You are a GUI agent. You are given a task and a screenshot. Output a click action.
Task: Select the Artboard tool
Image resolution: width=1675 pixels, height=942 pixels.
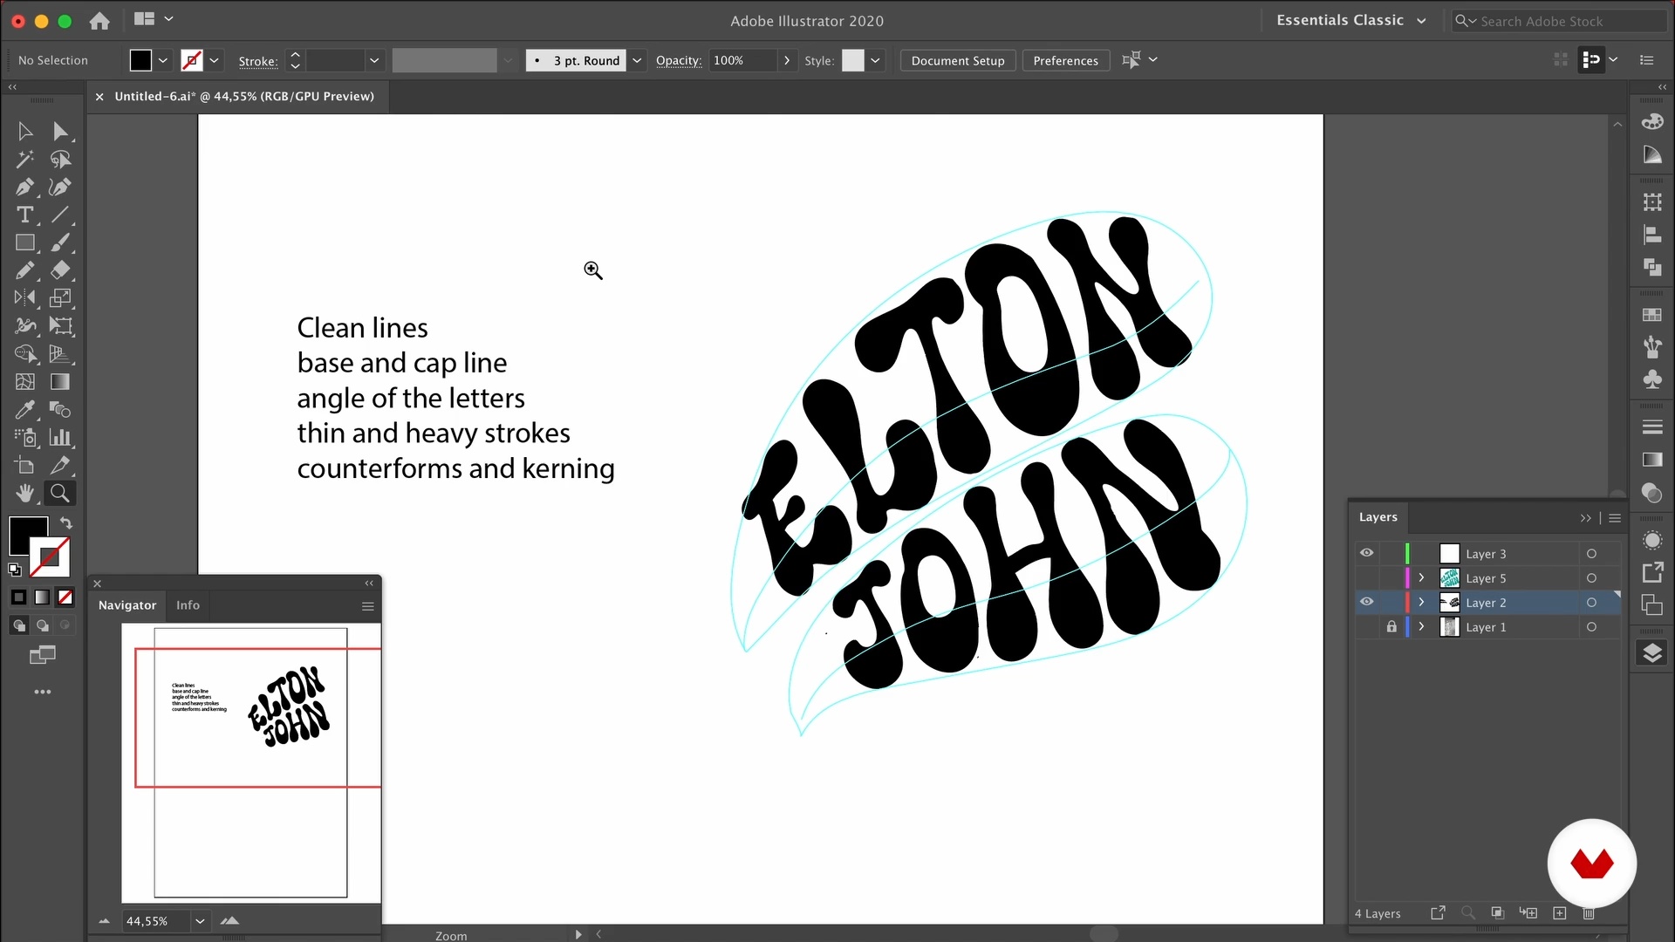pyautogui.click(x=24, y=466)
